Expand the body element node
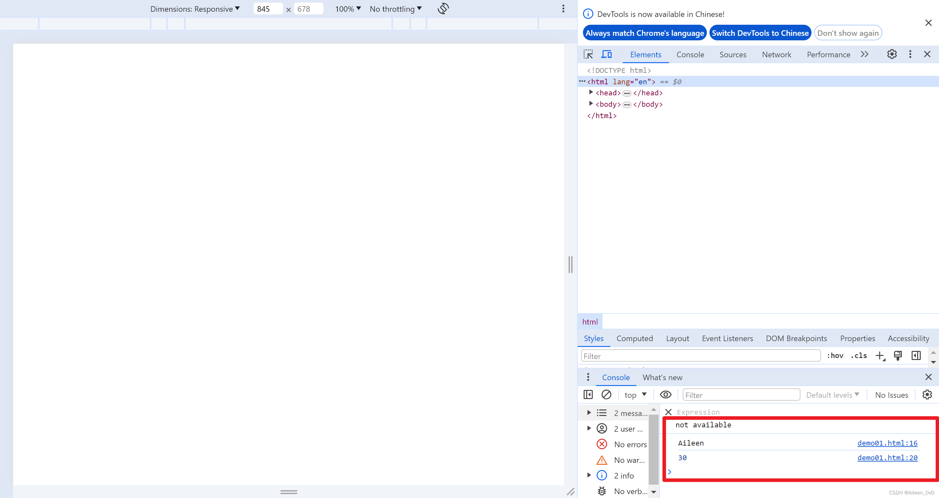This screenshot has width=939, height=498. [590, 104]
